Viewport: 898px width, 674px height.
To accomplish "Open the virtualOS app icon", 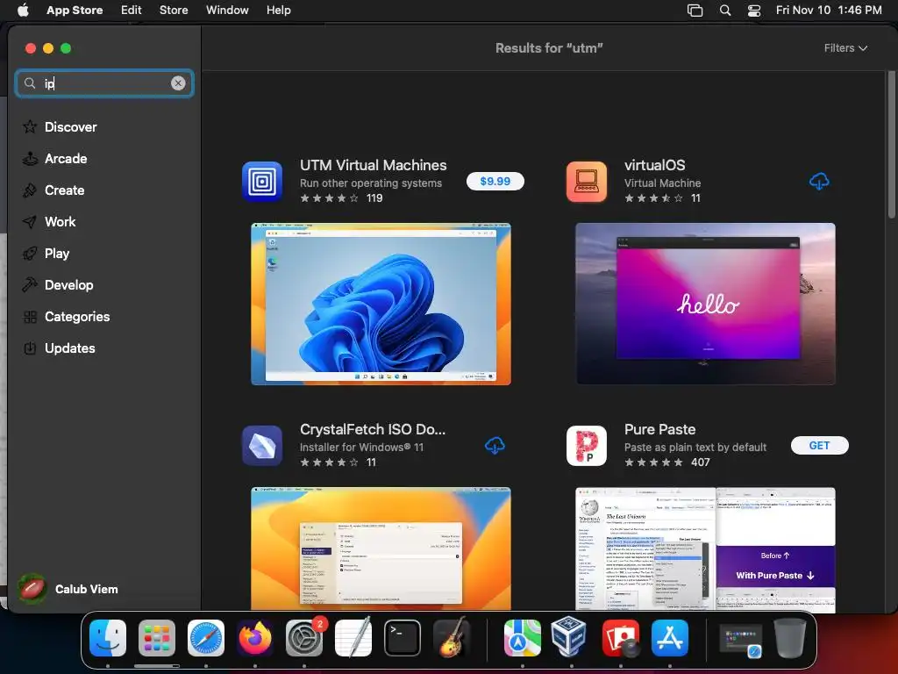I will tap(587, 182).
